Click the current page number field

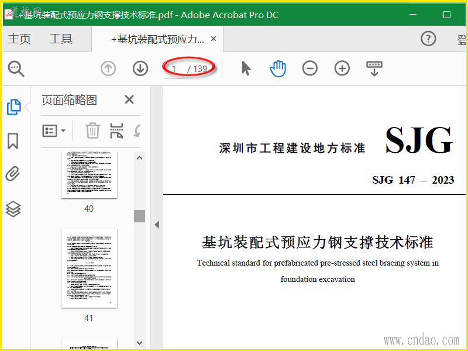[x=174, y=69]
